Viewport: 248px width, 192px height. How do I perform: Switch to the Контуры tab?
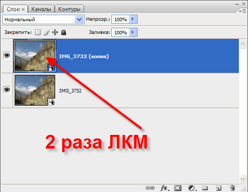pyautogui.click(x=69, y=9)
